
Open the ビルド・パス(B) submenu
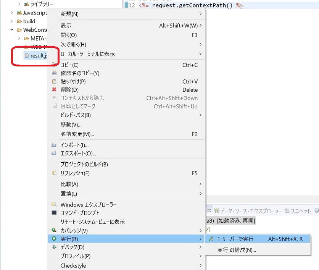point(127,115)
